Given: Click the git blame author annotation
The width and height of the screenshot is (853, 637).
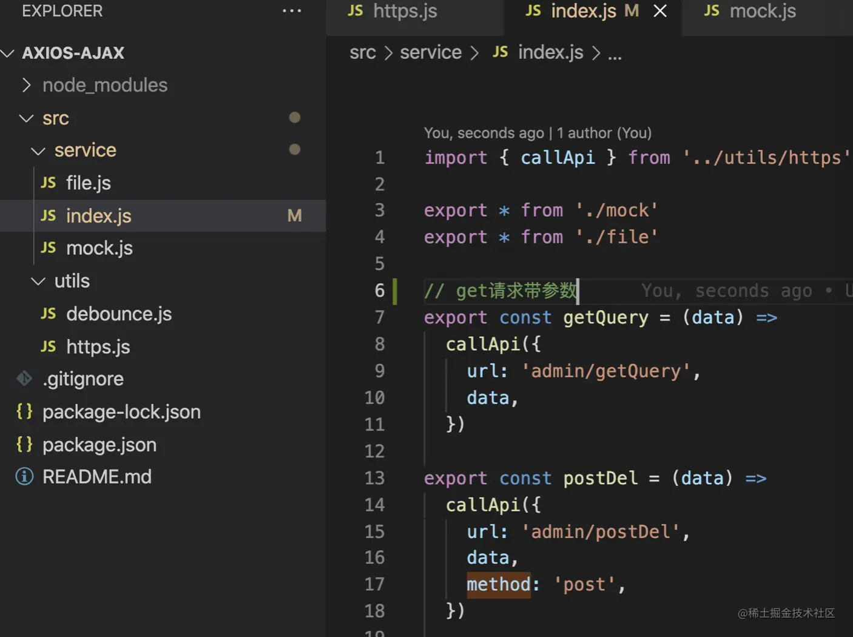Looking at the screenshot, I should tap(538, 133).
